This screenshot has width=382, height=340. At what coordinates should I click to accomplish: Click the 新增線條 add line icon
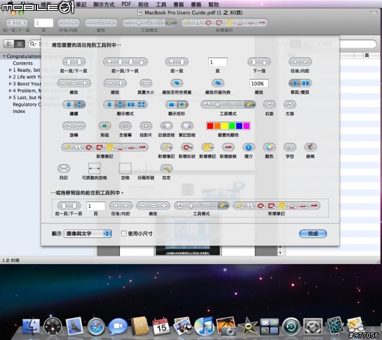(228, 148)
